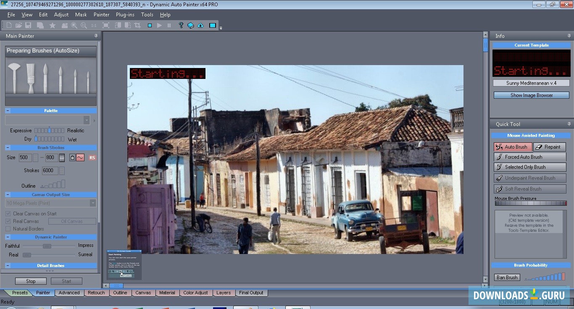This screenshot has width=574, height=309.
Task: Pause the painting process via toolbar icon
Action: 169,25
